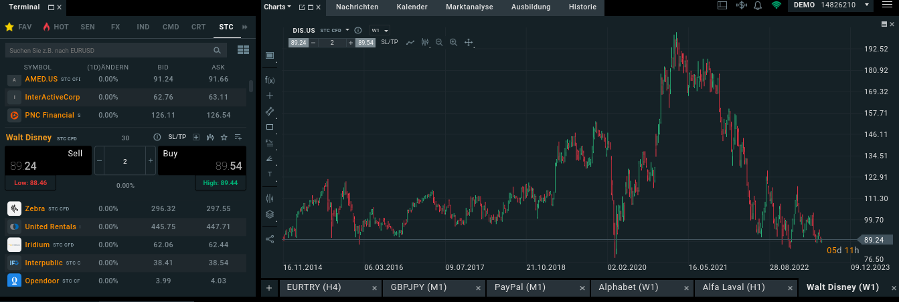Zoom in on the chart

(x=453, y=42)
